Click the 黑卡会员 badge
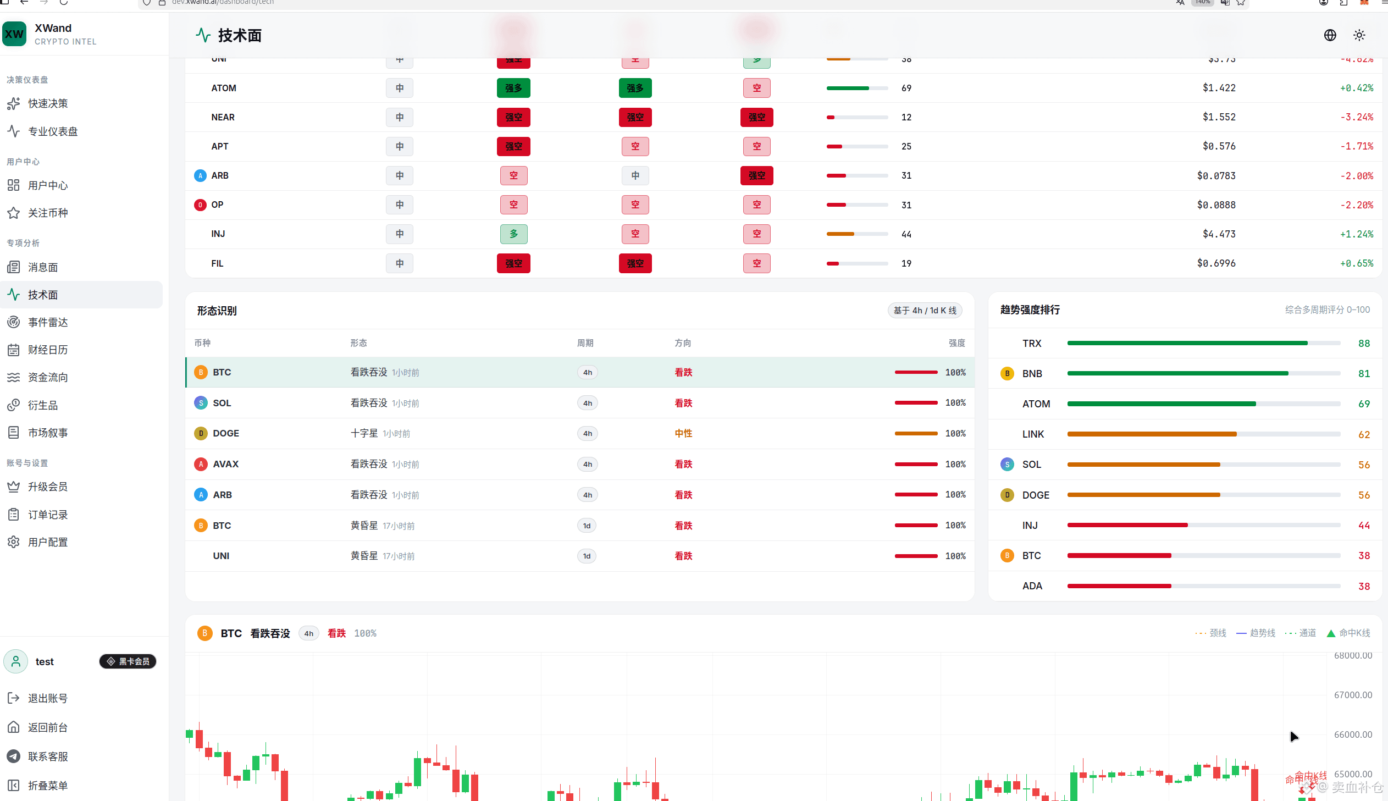 pos(128,661)
